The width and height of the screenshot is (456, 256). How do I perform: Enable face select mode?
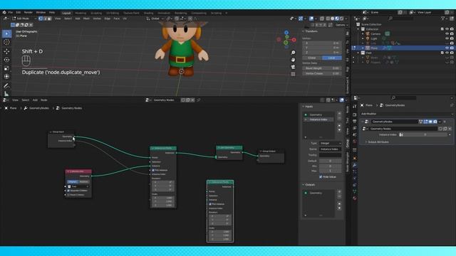(49, 18)
